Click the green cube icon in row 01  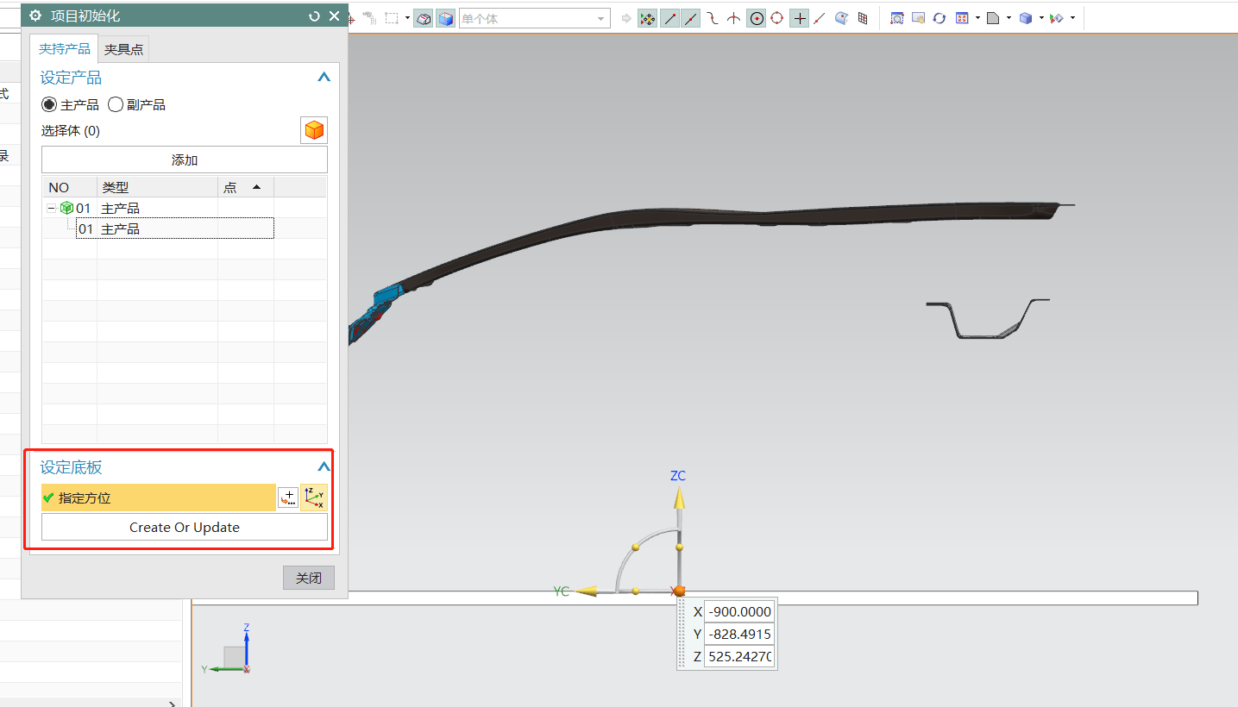pyautogui.click(x=66, y=208)
